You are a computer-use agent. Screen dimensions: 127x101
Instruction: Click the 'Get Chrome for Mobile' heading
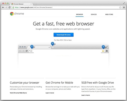pos(59,83)
